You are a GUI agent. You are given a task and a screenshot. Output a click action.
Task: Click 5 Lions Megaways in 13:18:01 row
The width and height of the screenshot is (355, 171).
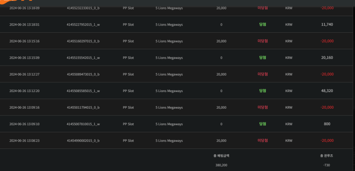[169, 25]
